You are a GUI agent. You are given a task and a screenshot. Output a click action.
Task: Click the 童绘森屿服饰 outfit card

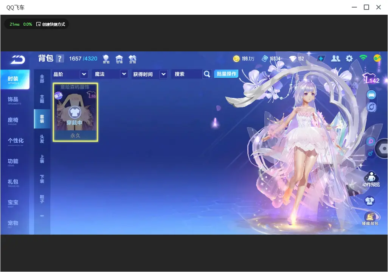[76, 113]
